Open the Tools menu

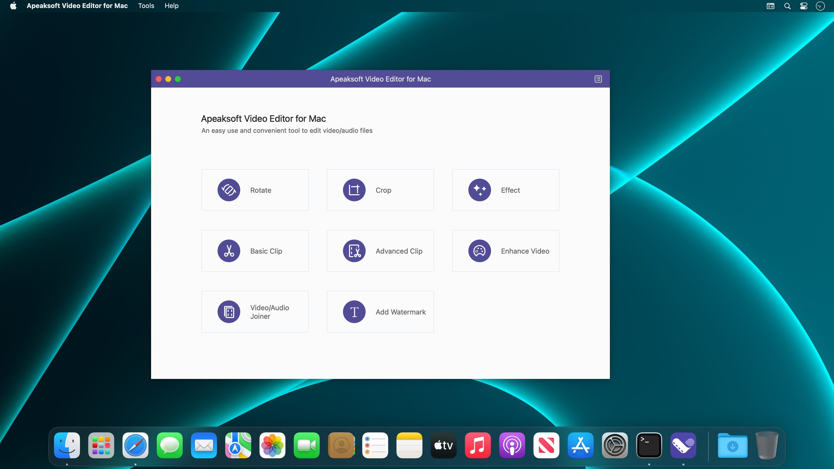pos(146,6)
